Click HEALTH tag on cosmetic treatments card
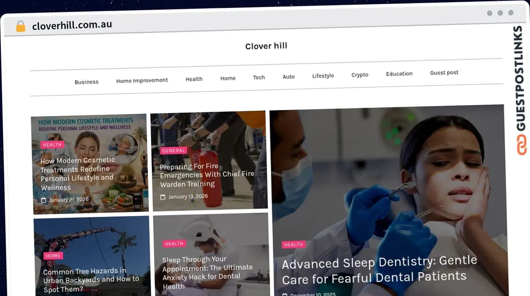 pos(52,144)
